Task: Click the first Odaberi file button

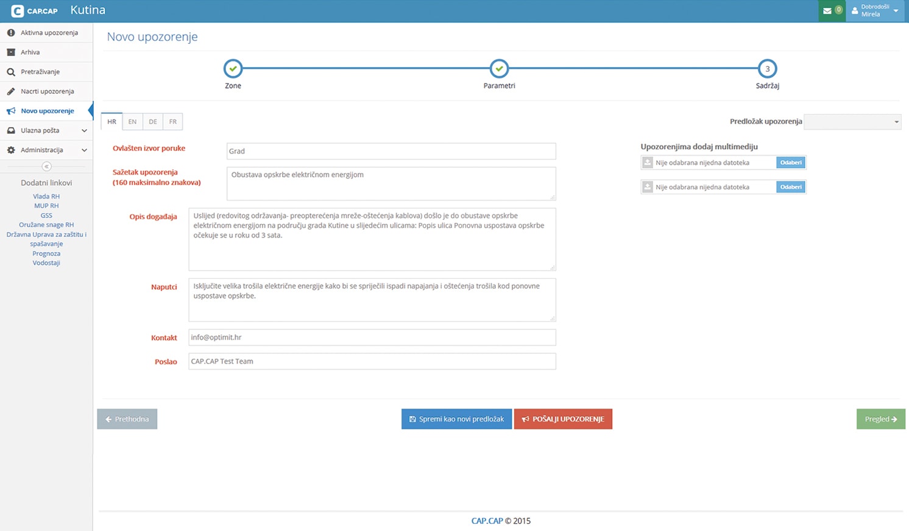Action: click(x=791, y=163)
